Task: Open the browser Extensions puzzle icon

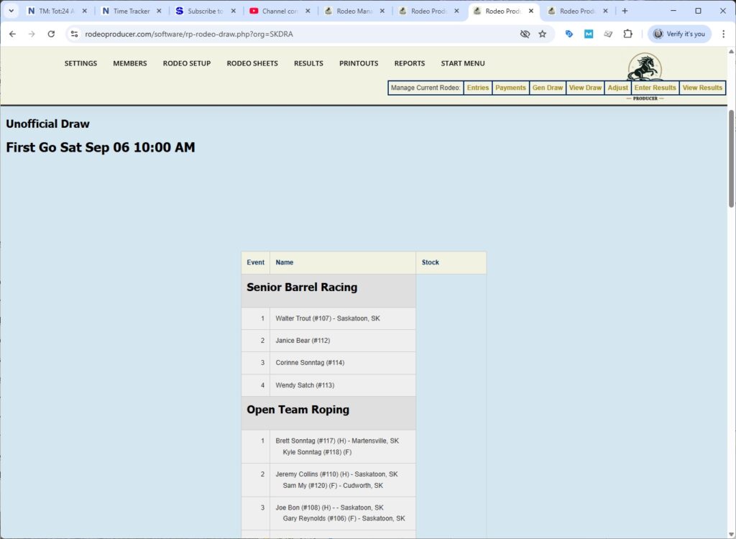Action: [627, 34]
